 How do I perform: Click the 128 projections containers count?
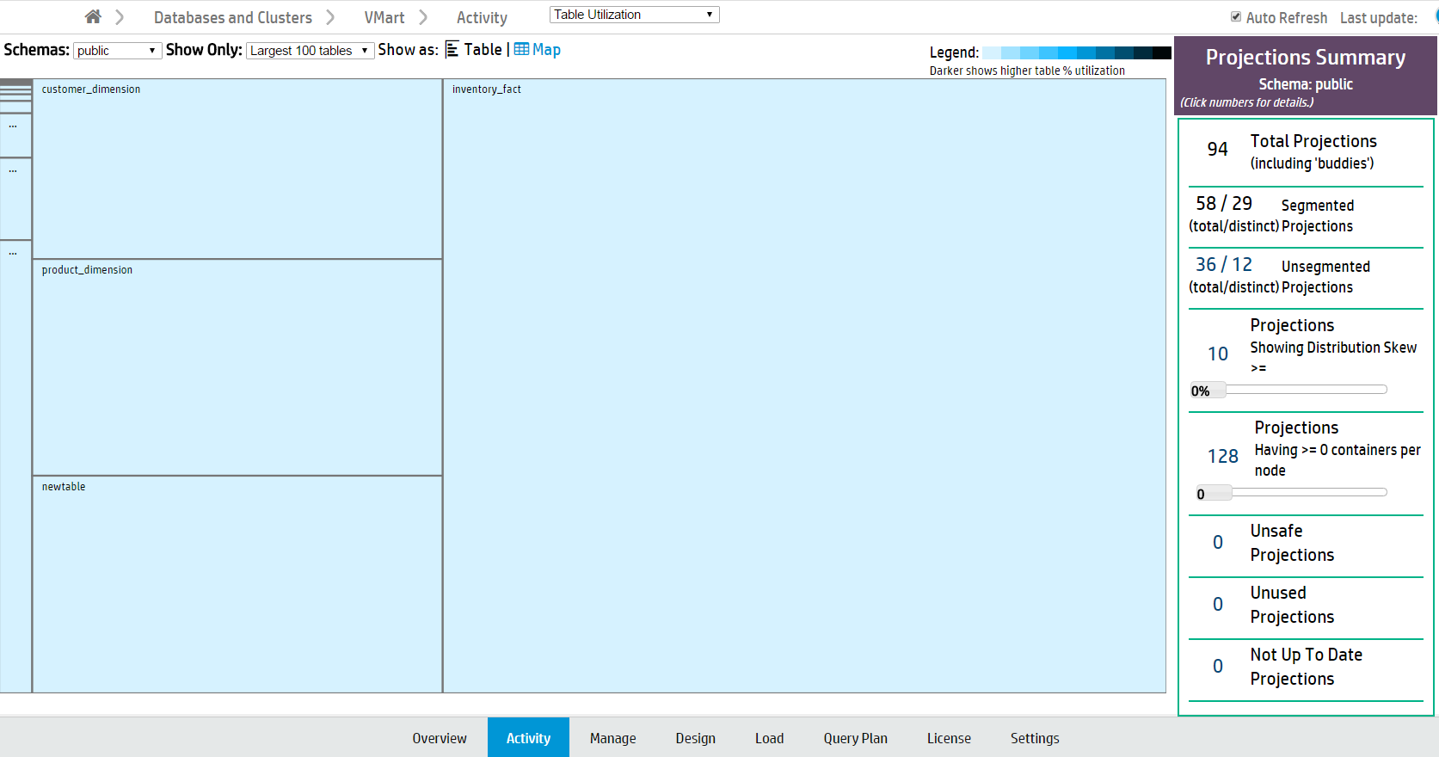tap(1222, 457)
